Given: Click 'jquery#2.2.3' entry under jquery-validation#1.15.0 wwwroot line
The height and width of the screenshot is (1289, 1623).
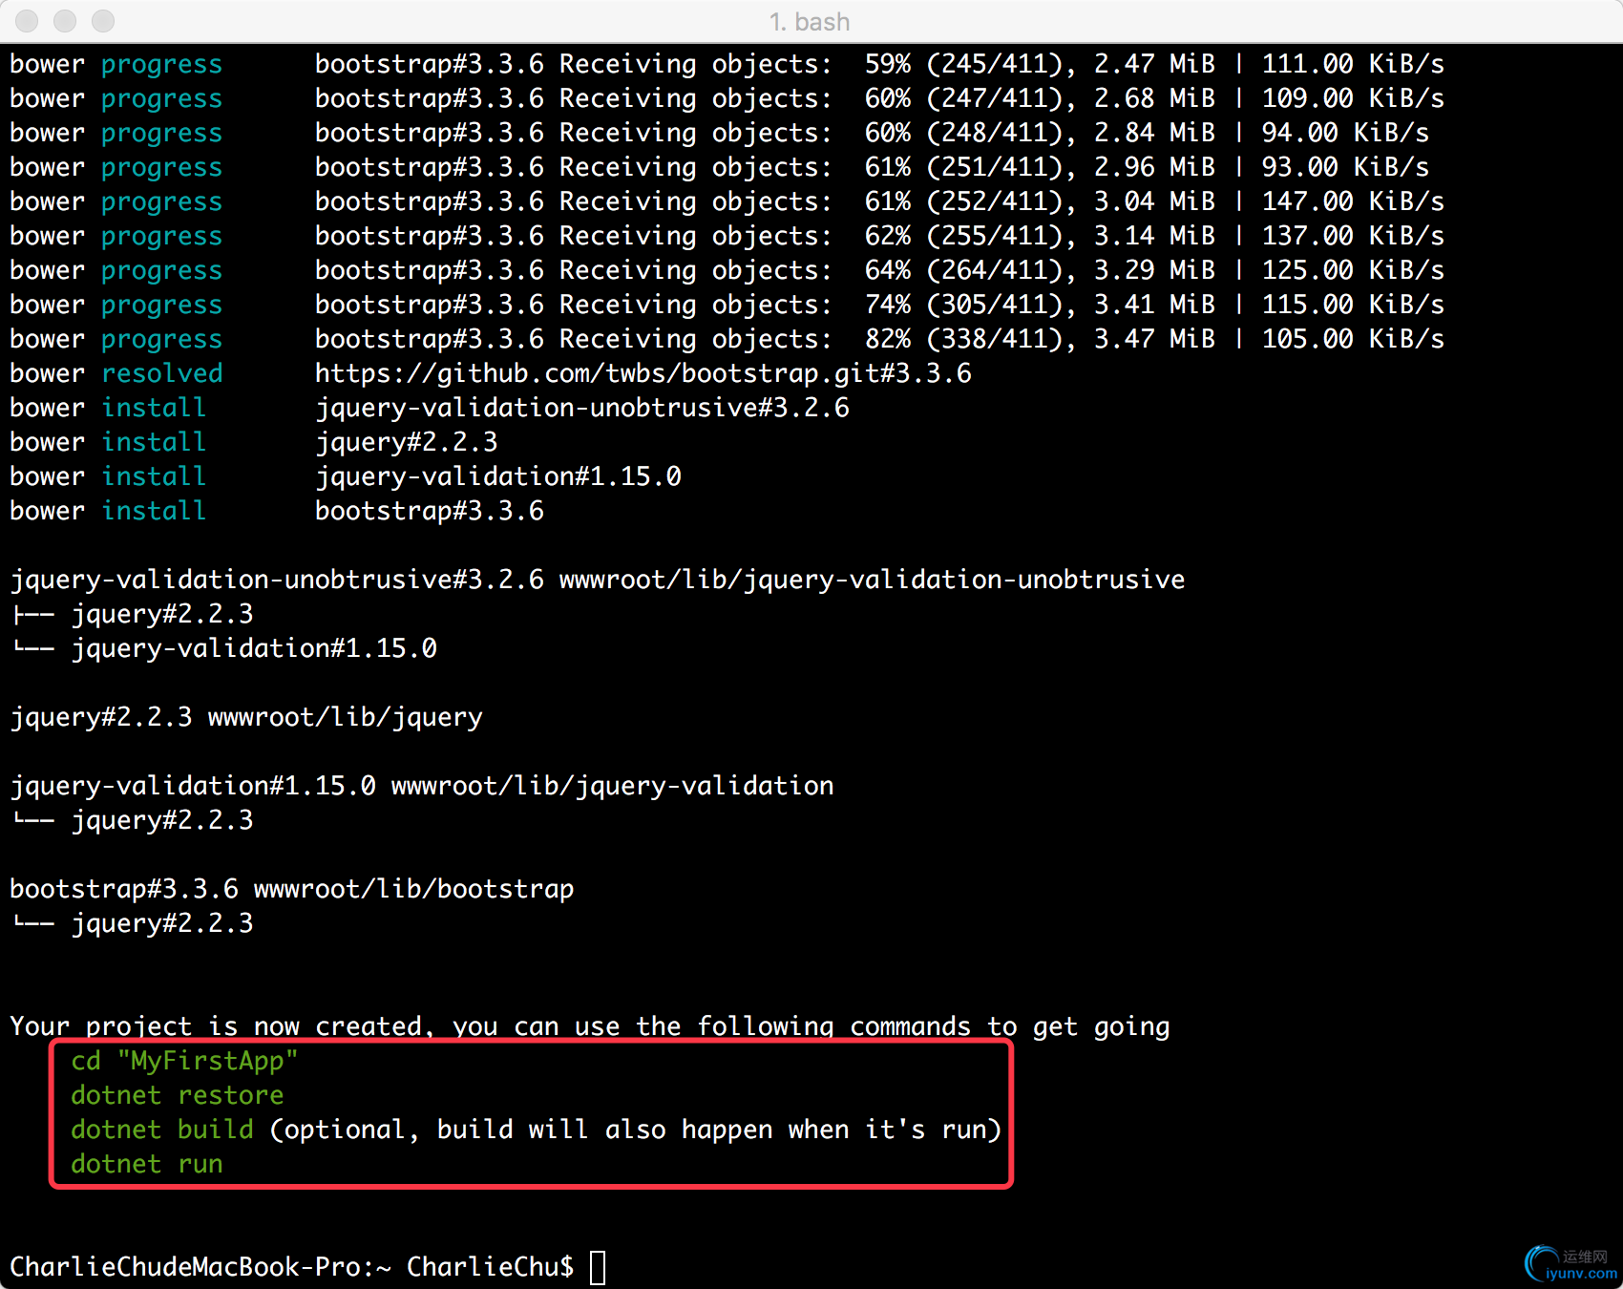Looking at the screenshot, I should 162,820.
